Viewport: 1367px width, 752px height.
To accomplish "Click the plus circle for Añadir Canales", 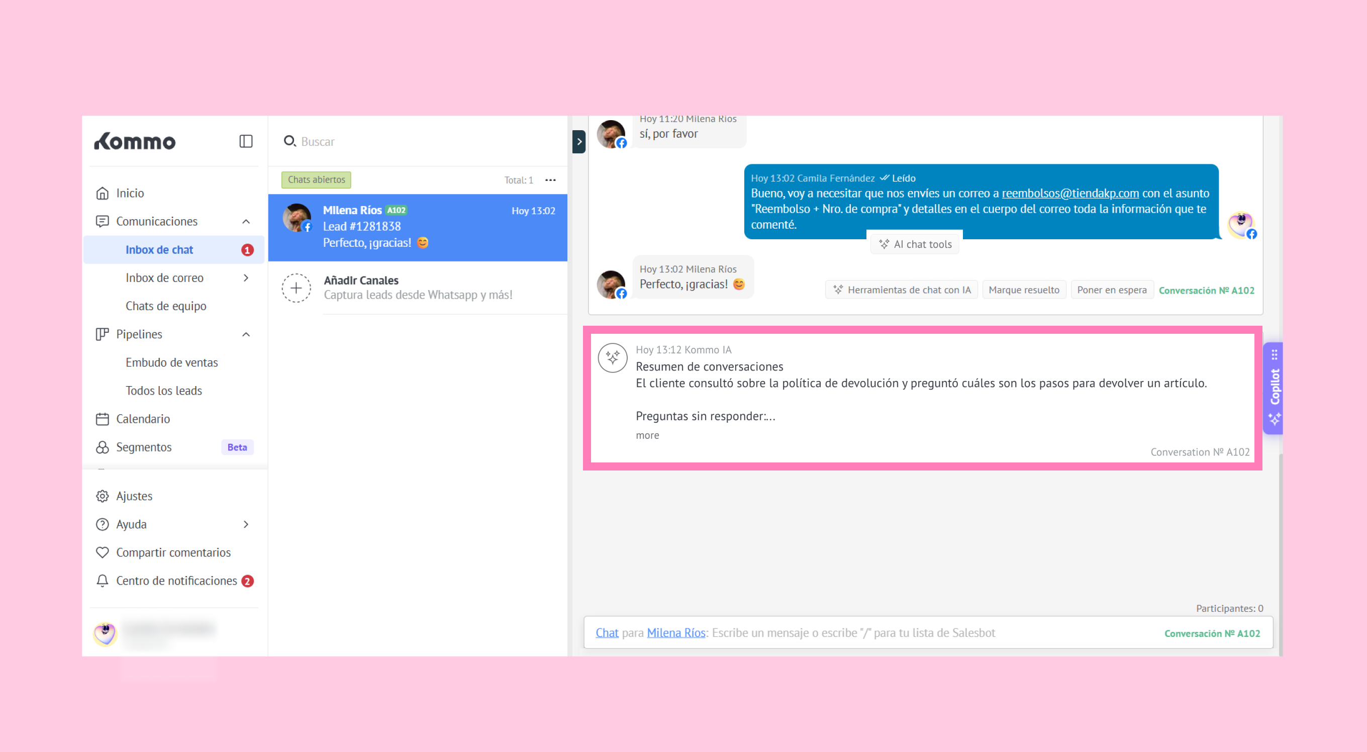I will click(x=296, y=288).
